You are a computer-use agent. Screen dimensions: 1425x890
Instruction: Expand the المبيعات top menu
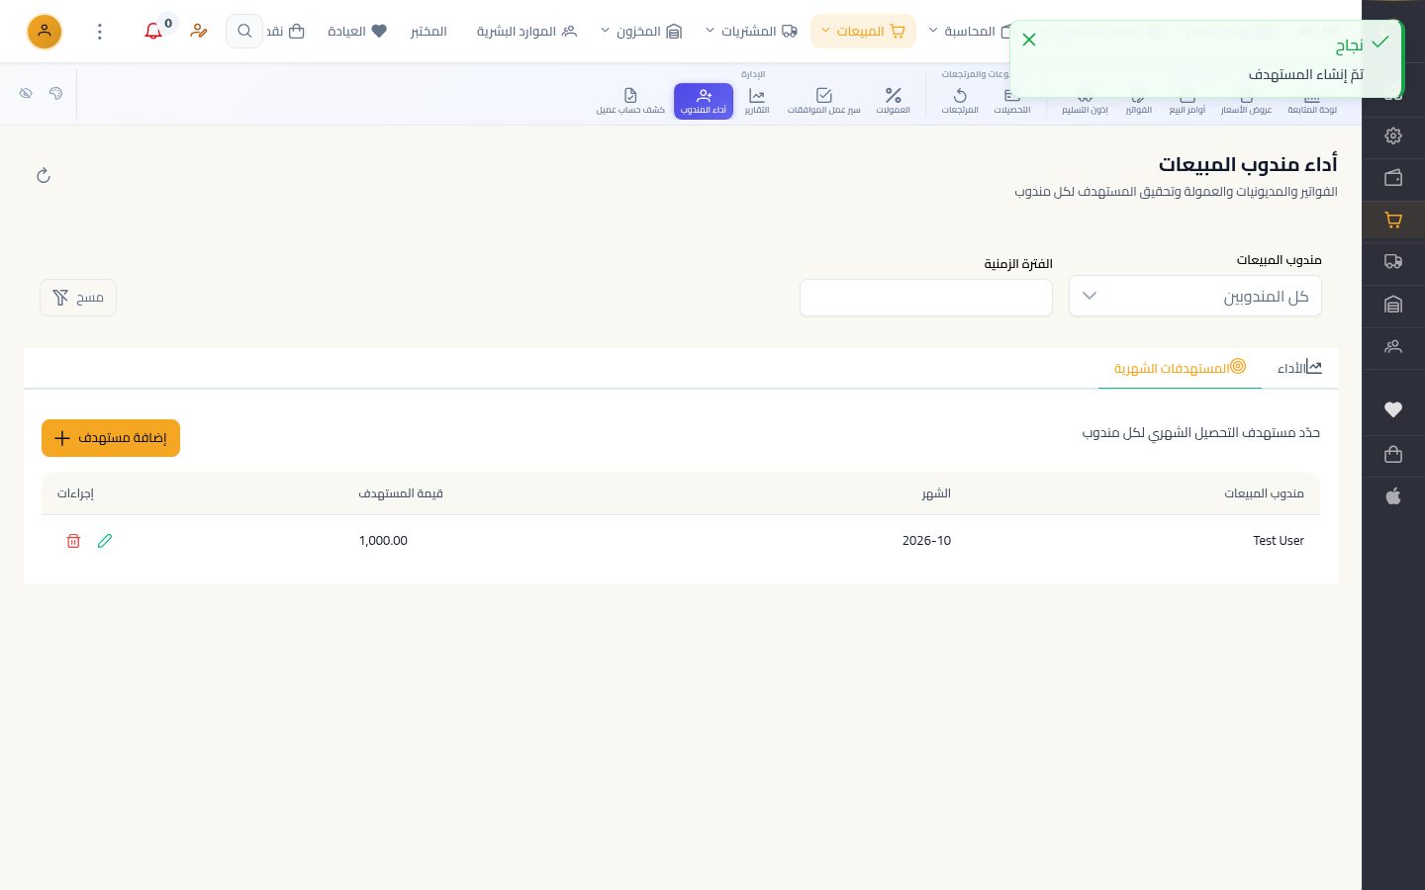coord(863,32)
